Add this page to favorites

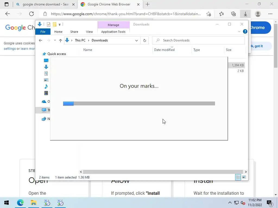[209, 14]
